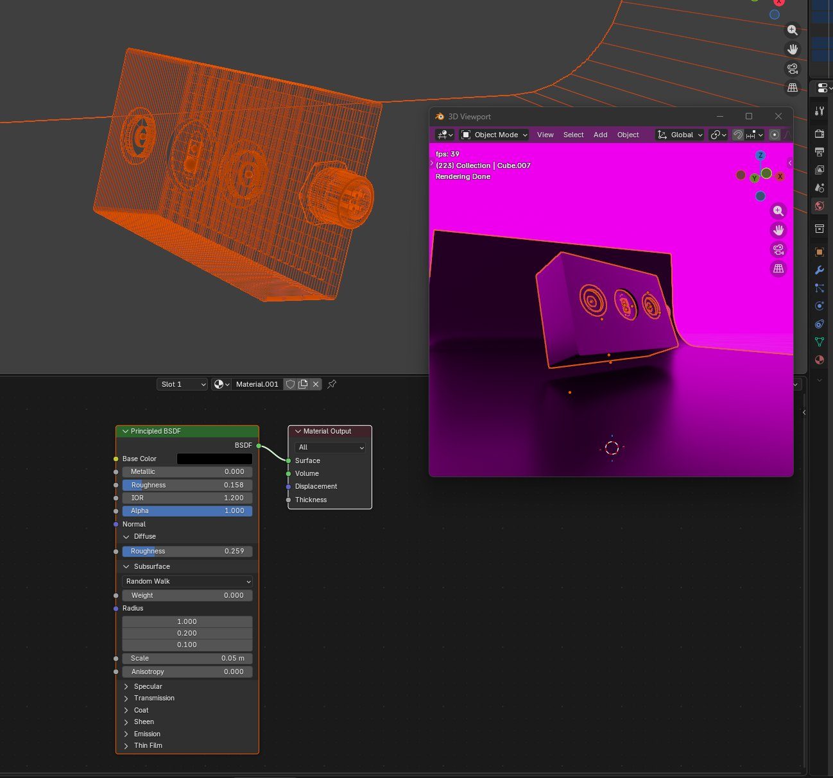Collapse the Subsurface section
Image resolution: width=833 pixels, height=778 pixels.
tap(126, 566)
